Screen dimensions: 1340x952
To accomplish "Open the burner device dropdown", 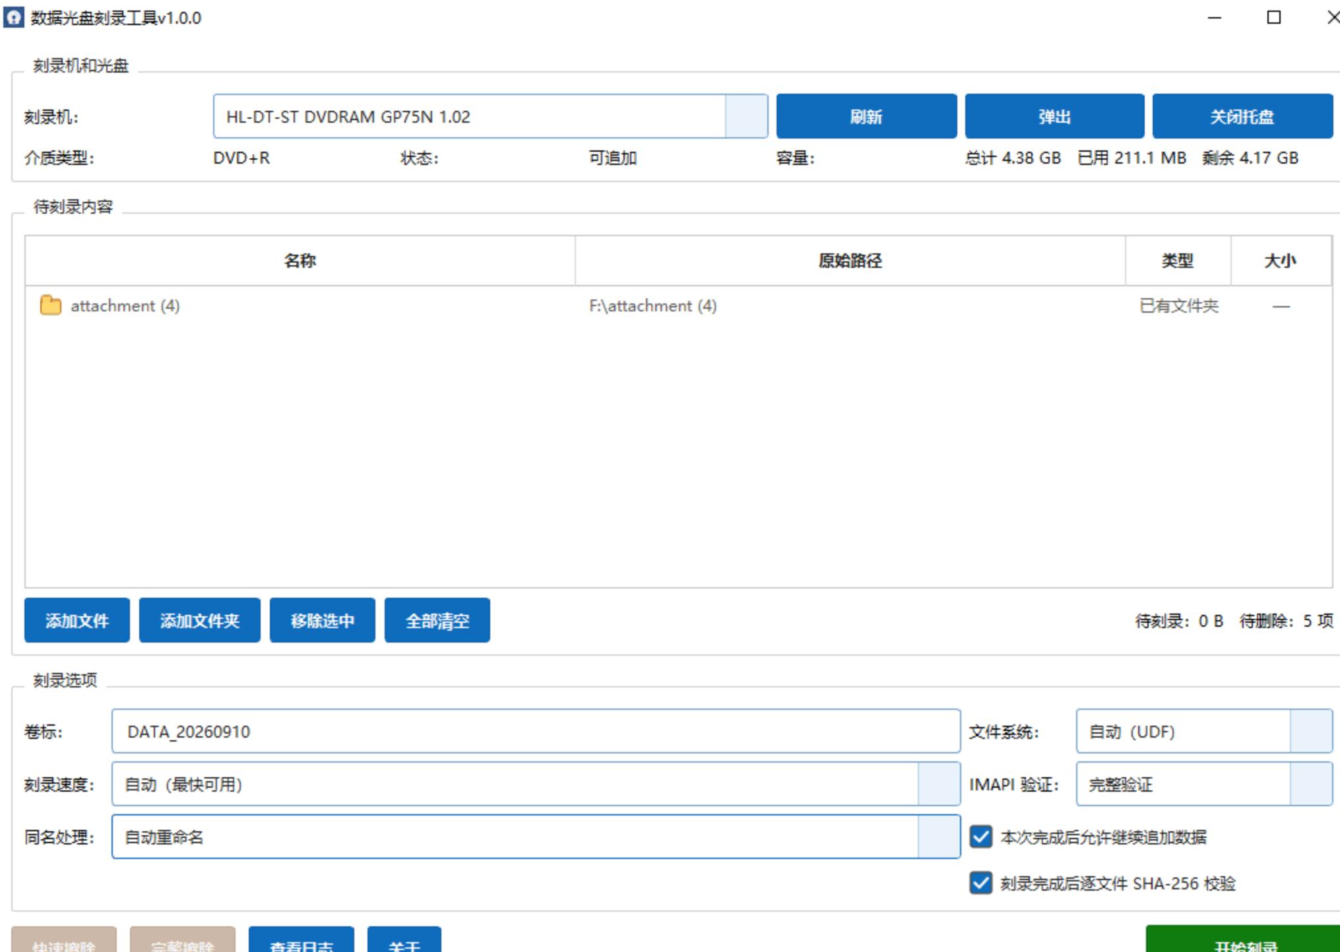I will pyautogui.click(x=490, y=116).
